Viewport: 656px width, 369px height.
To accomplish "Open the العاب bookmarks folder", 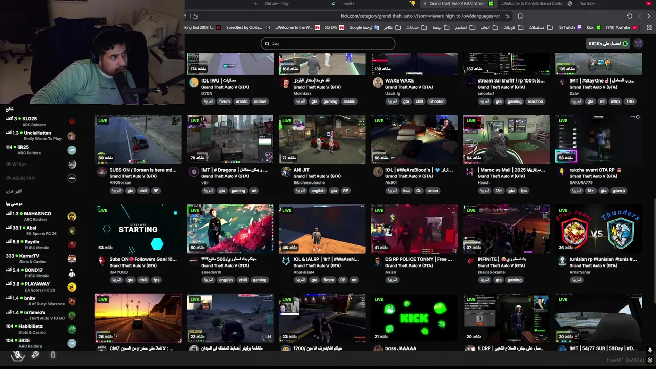I will 489,27.
